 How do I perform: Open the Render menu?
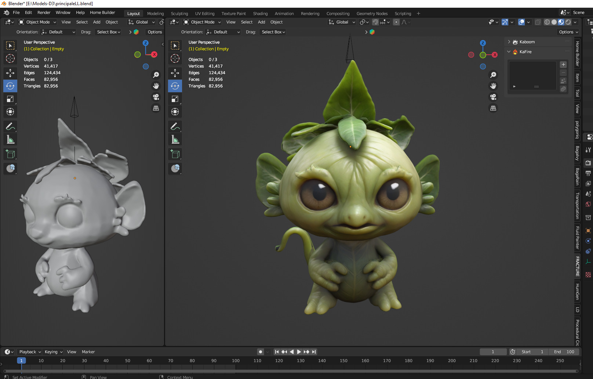(44, 12)
